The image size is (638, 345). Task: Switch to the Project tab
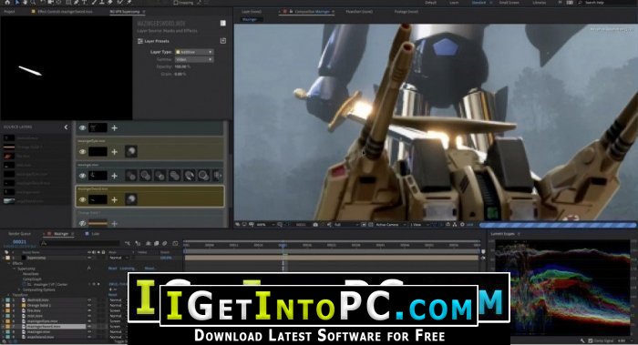(9, 12)
